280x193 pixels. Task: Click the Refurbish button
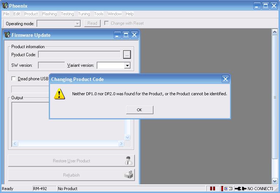click(x=71, y=175)
